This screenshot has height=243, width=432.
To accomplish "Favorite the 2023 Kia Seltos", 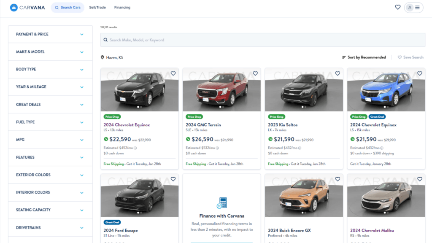I will (337, 73).
